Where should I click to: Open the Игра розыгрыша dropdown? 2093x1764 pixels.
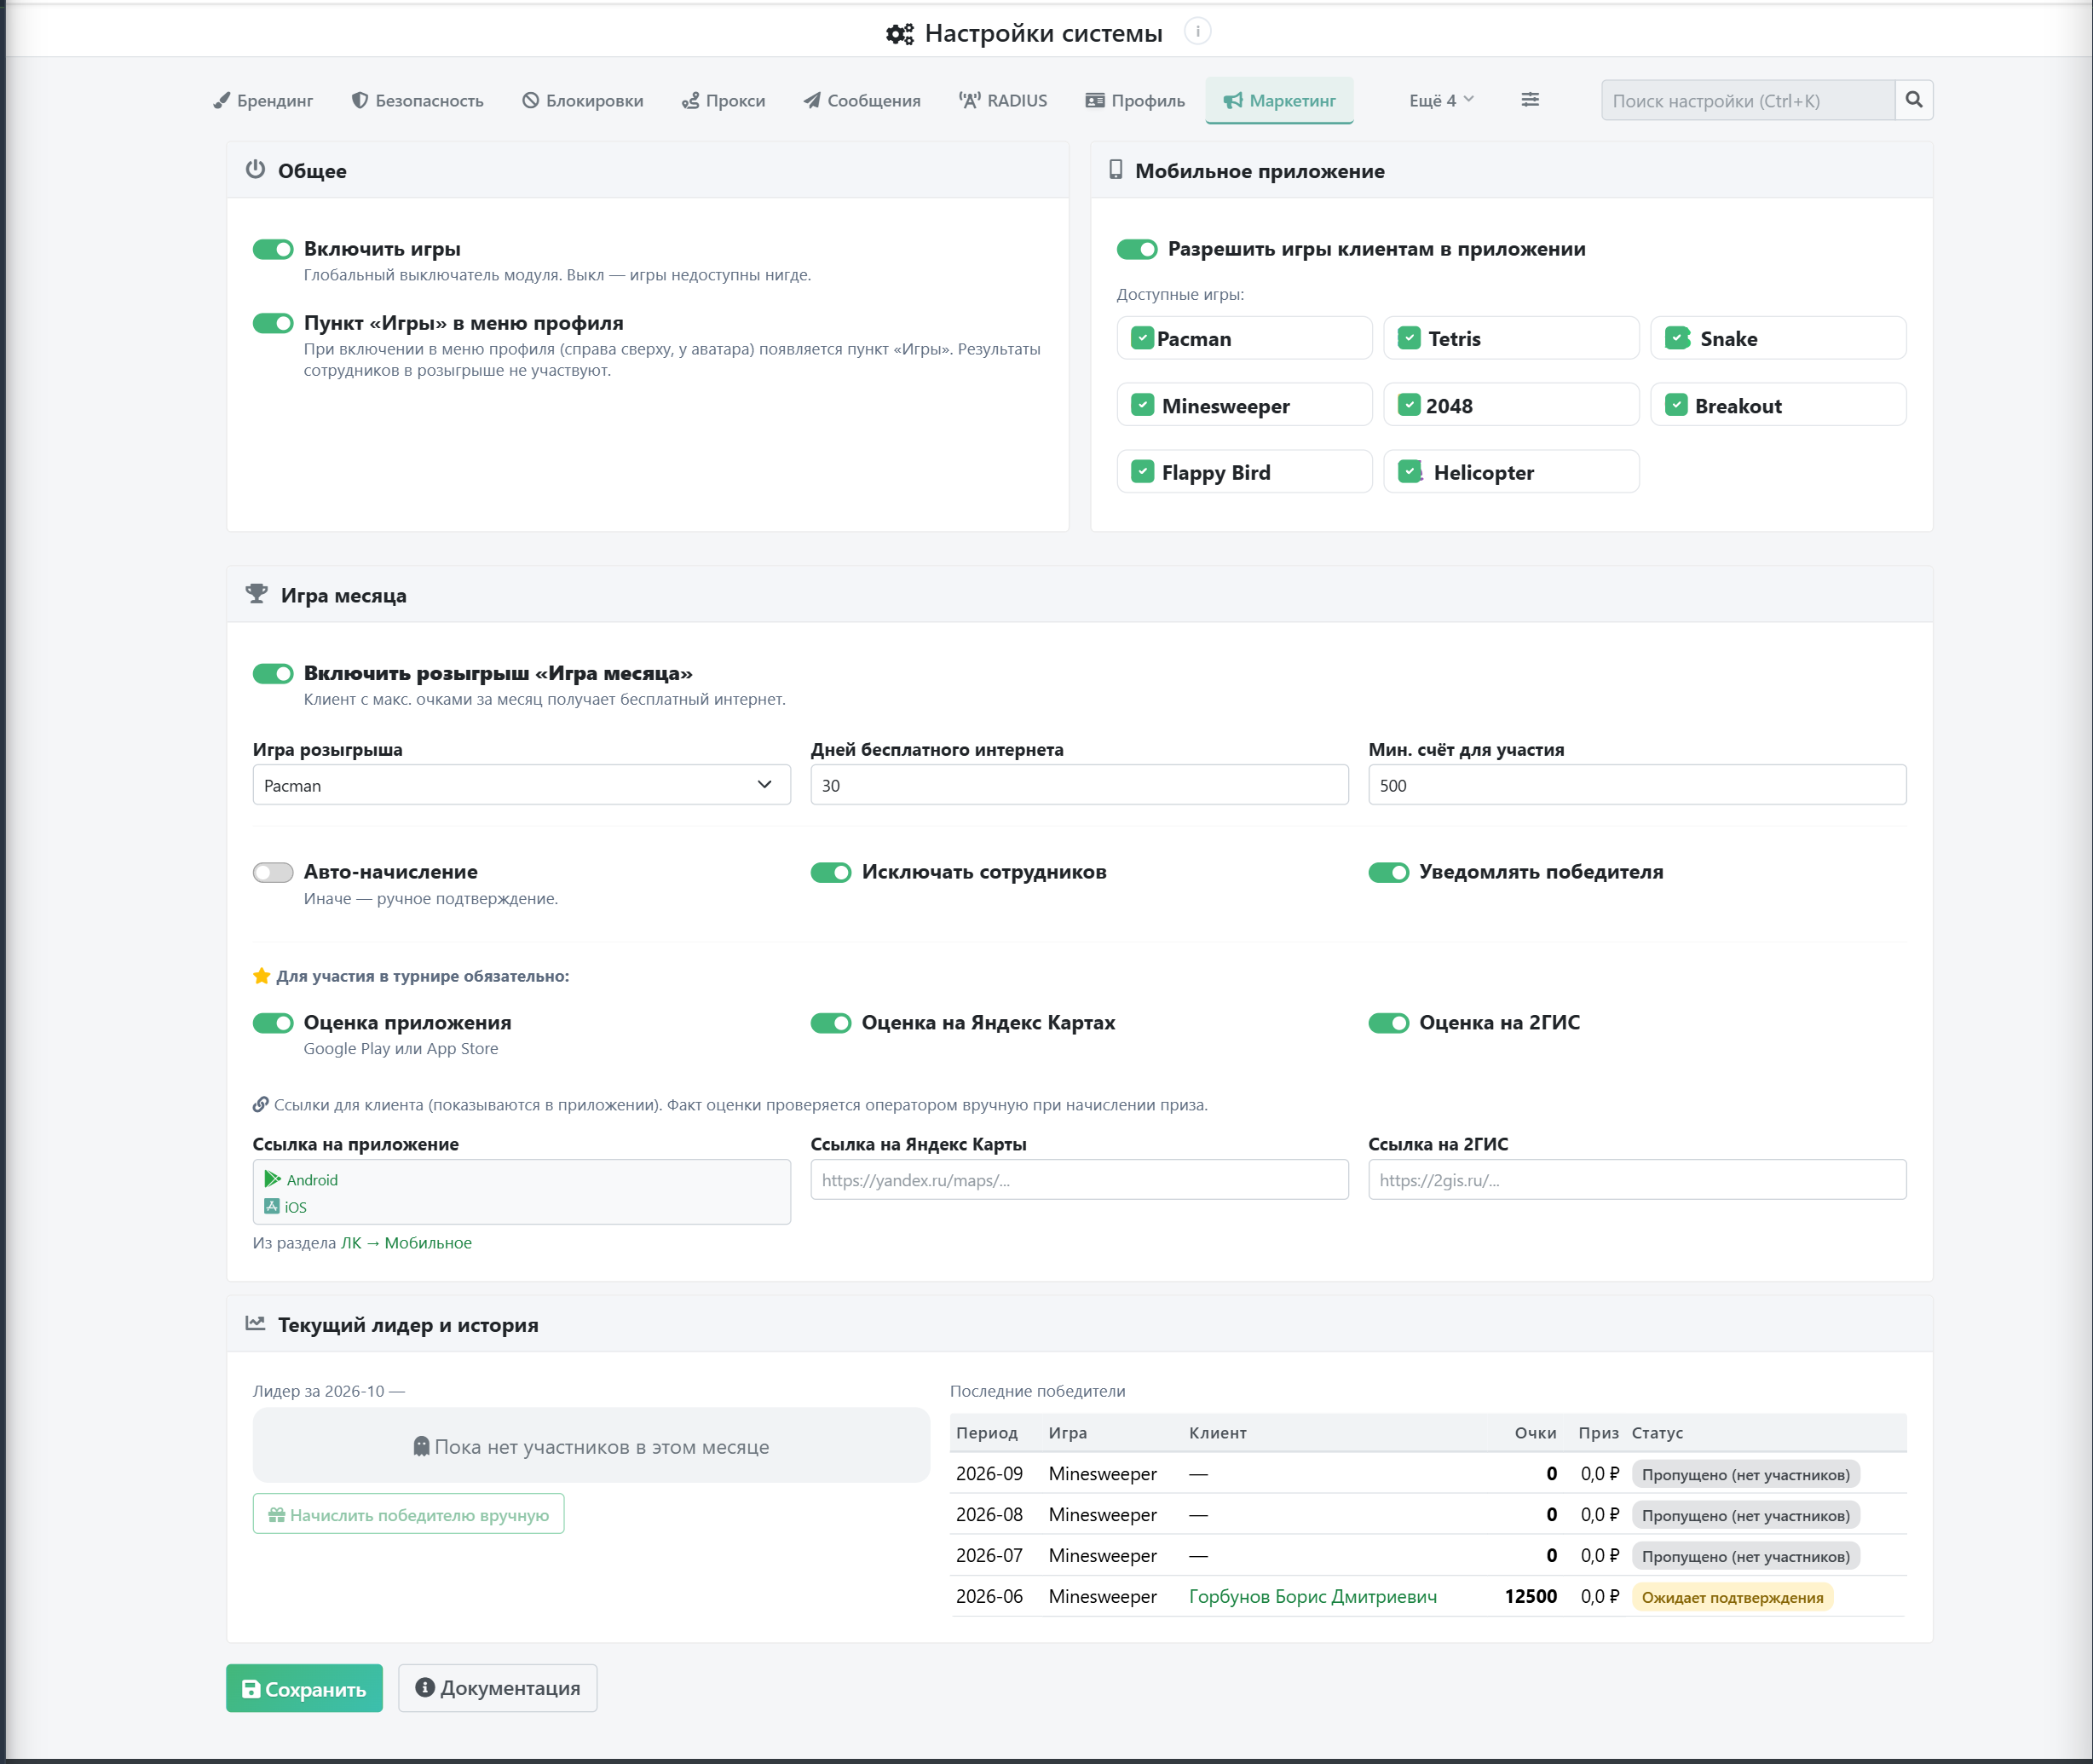tap(521, 785)
